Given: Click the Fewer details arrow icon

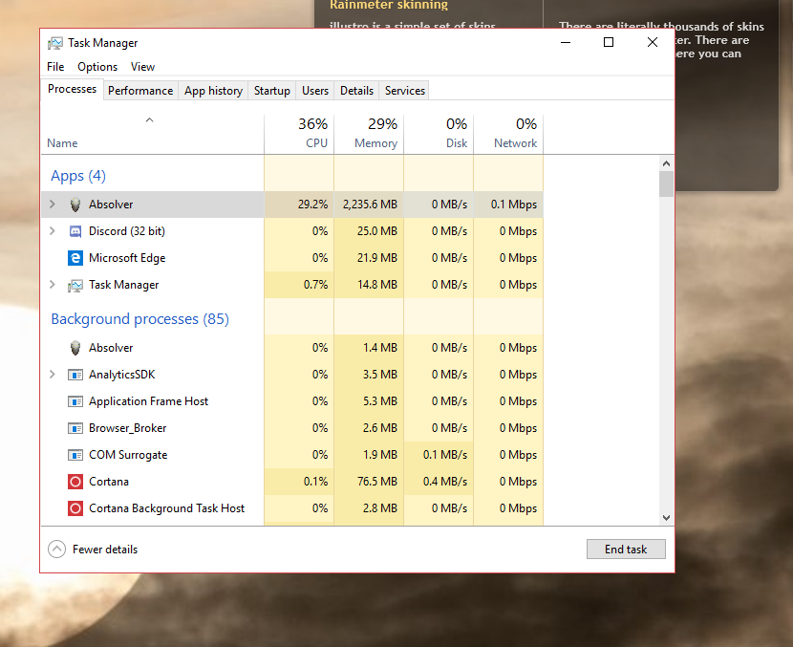Looking at the screenshot, I should (x=56, y=550).
